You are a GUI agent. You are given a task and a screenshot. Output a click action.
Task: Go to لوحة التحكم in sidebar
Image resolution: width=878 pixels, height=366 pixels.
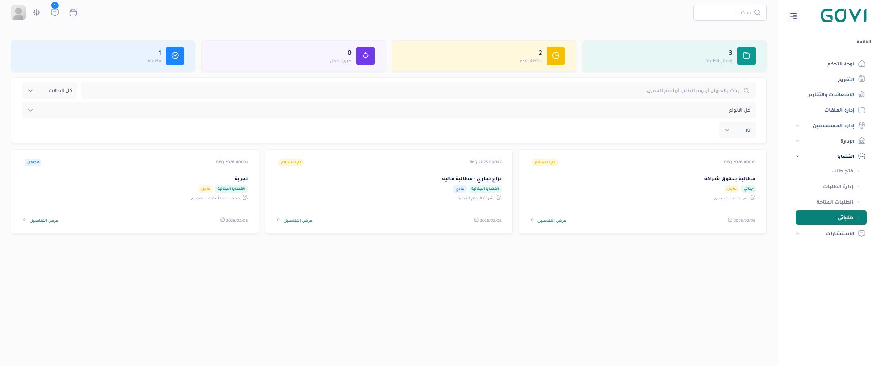[840, 64]
